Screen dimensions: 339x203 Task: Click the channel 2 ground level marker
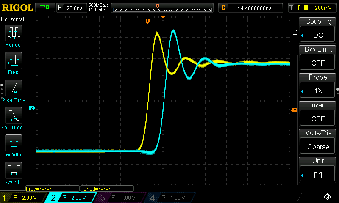[x=32, y=108]
